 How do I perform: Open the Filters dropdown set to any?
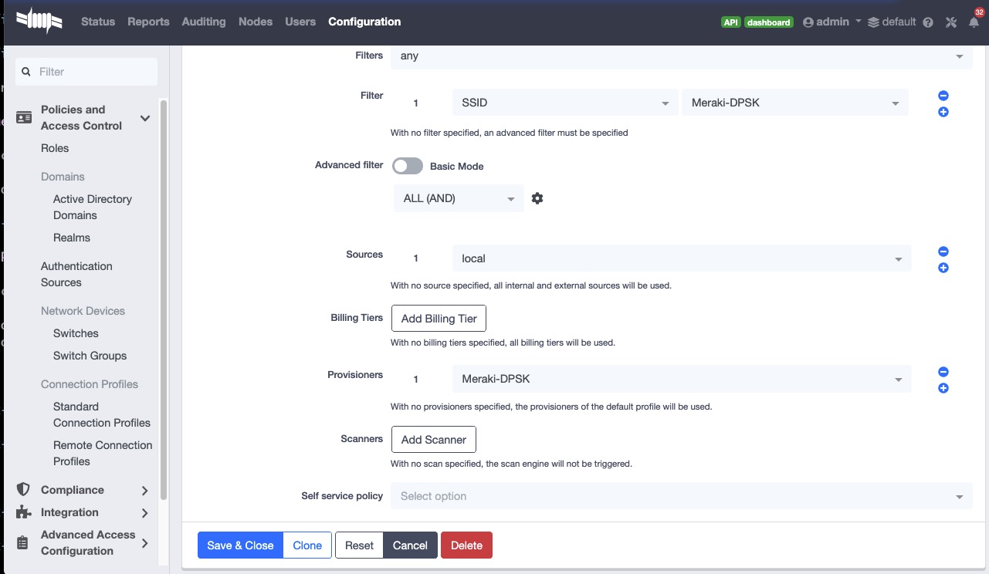pos(679,56)
